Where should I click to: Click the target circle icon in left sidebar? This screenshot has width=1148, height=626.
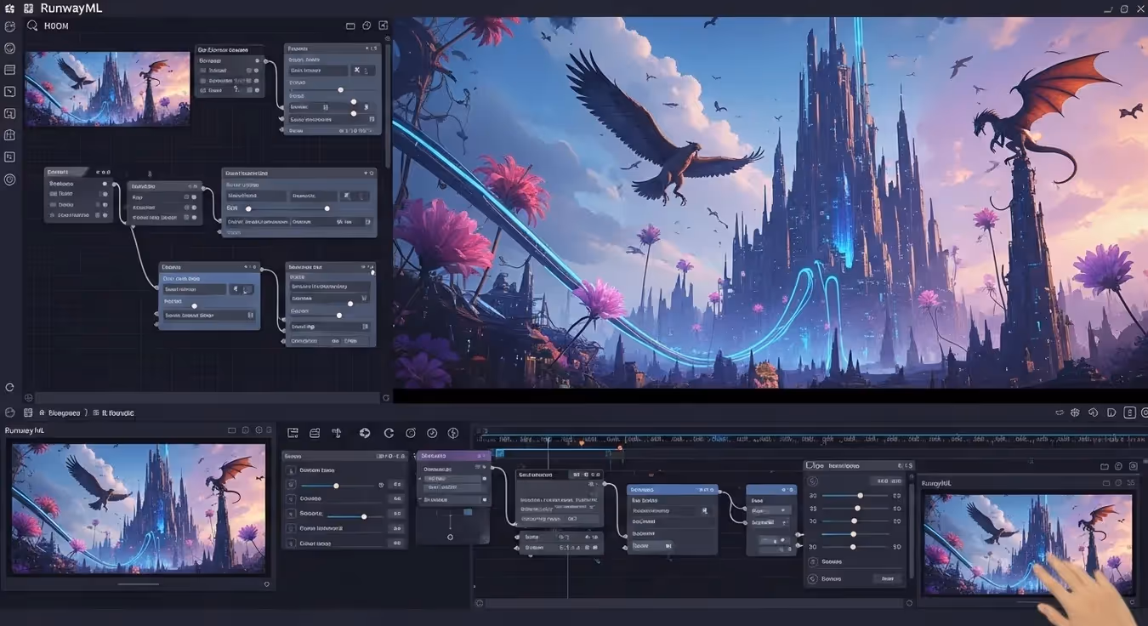pyautogui.click(x=10, y=179)
